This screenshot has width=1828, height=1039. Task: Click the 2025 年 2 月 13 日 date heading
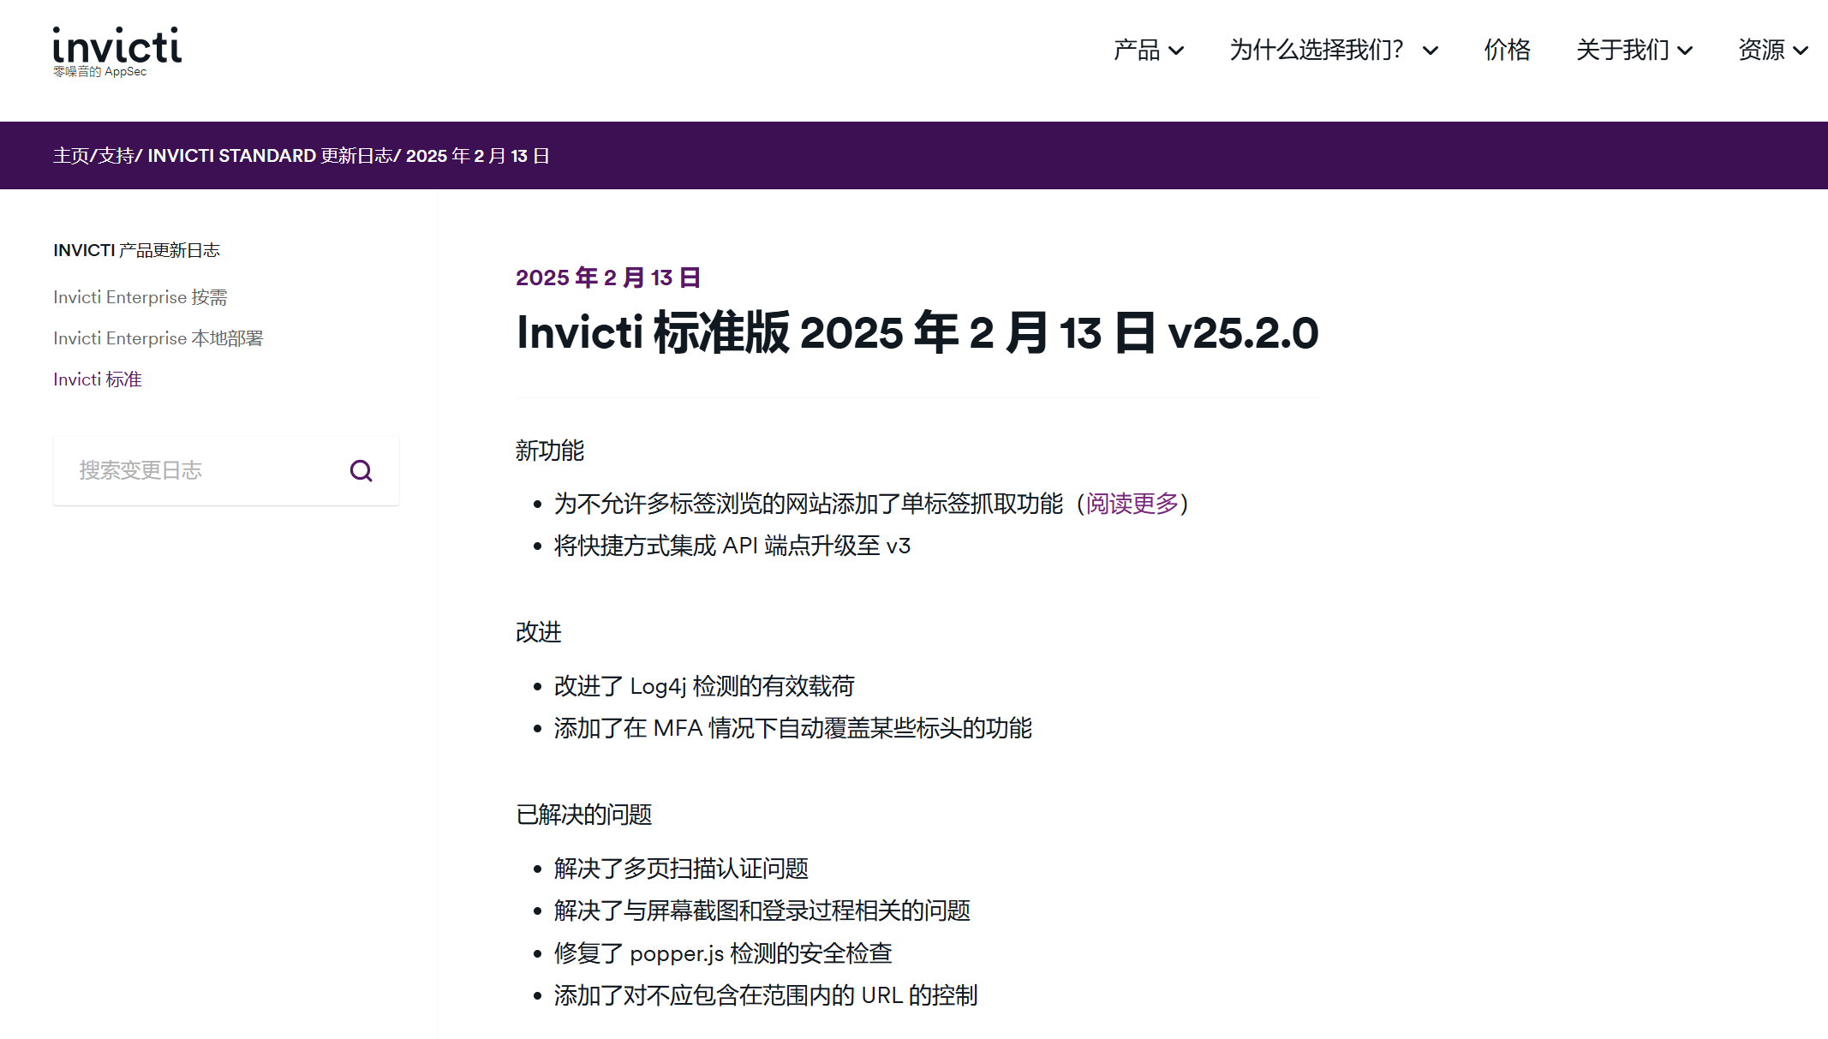pos(608,278)
